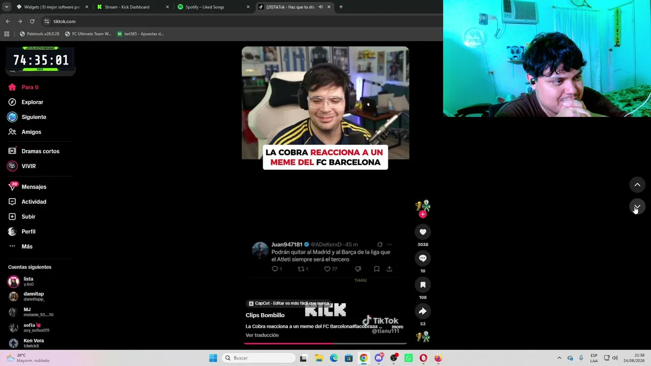Open Clips Bombillo creator profile
This screenshot has width=651, height=366.
pyautogui.click(x=265, y=315)
